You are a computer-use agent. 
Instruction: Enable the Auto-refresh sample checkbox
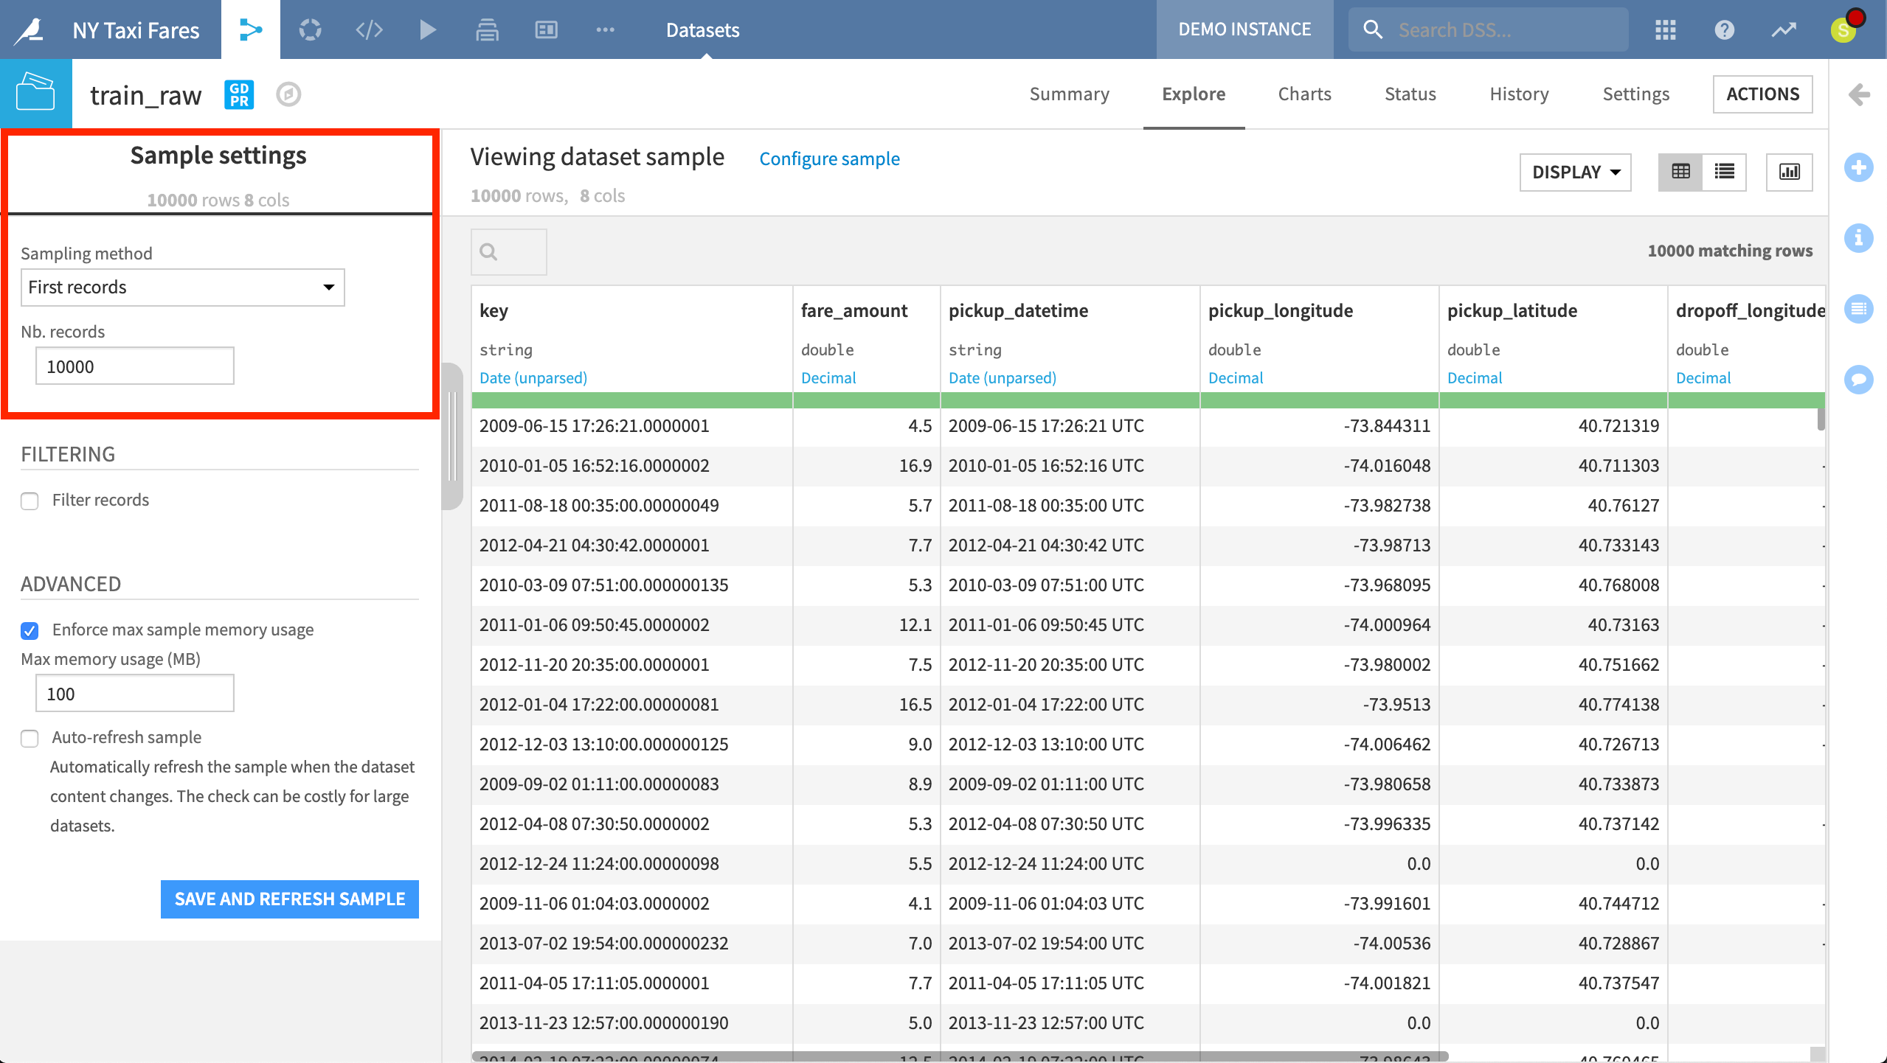(30, 739)
